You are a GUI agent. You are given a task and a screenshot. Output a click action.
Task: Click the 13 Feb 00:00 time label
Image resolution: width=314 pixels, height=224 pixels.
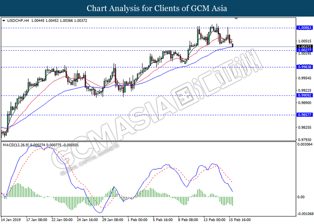click(x=214, y=220)
